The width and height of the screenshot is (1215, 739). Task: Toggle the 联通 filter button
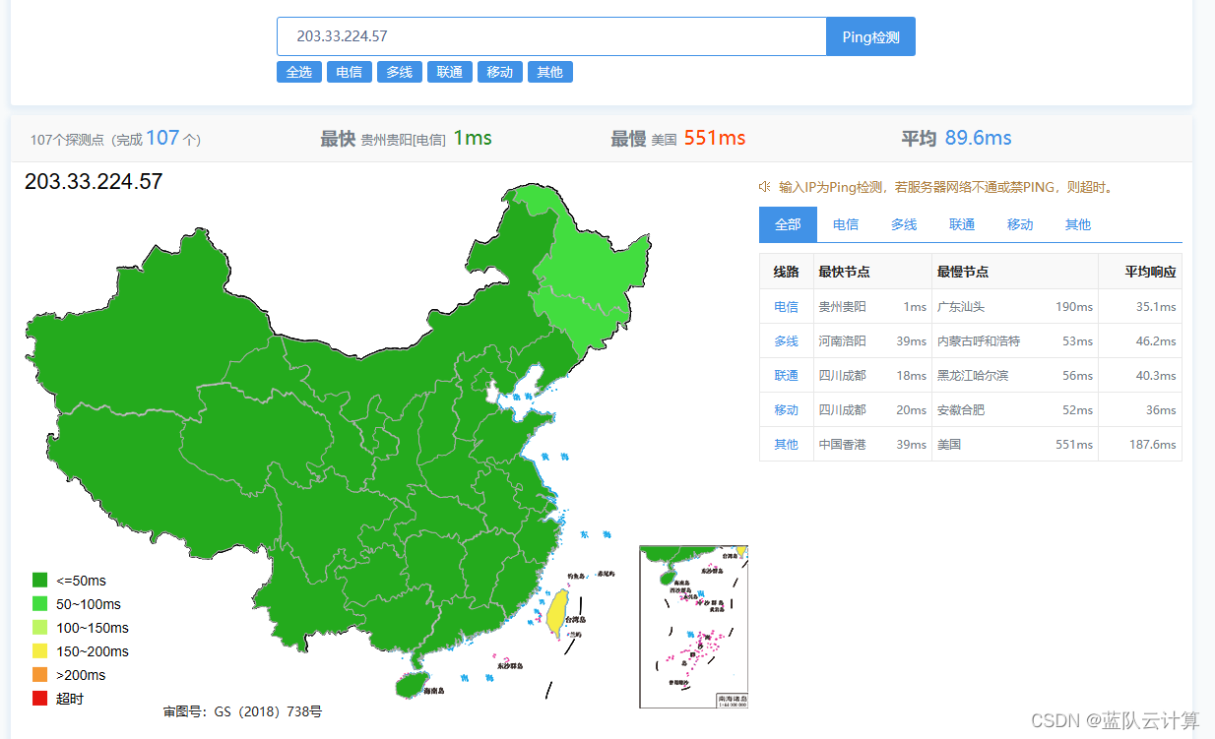coord(449,72)
